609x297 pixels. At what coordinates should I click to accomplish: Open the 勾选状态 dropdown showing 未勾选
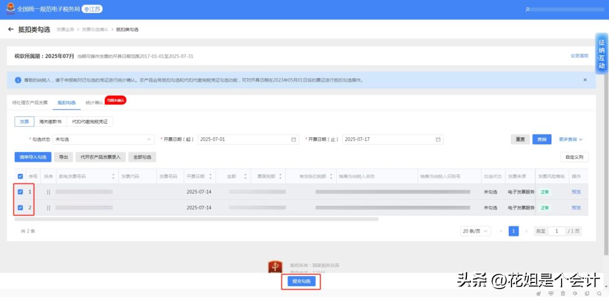point(103,139)
